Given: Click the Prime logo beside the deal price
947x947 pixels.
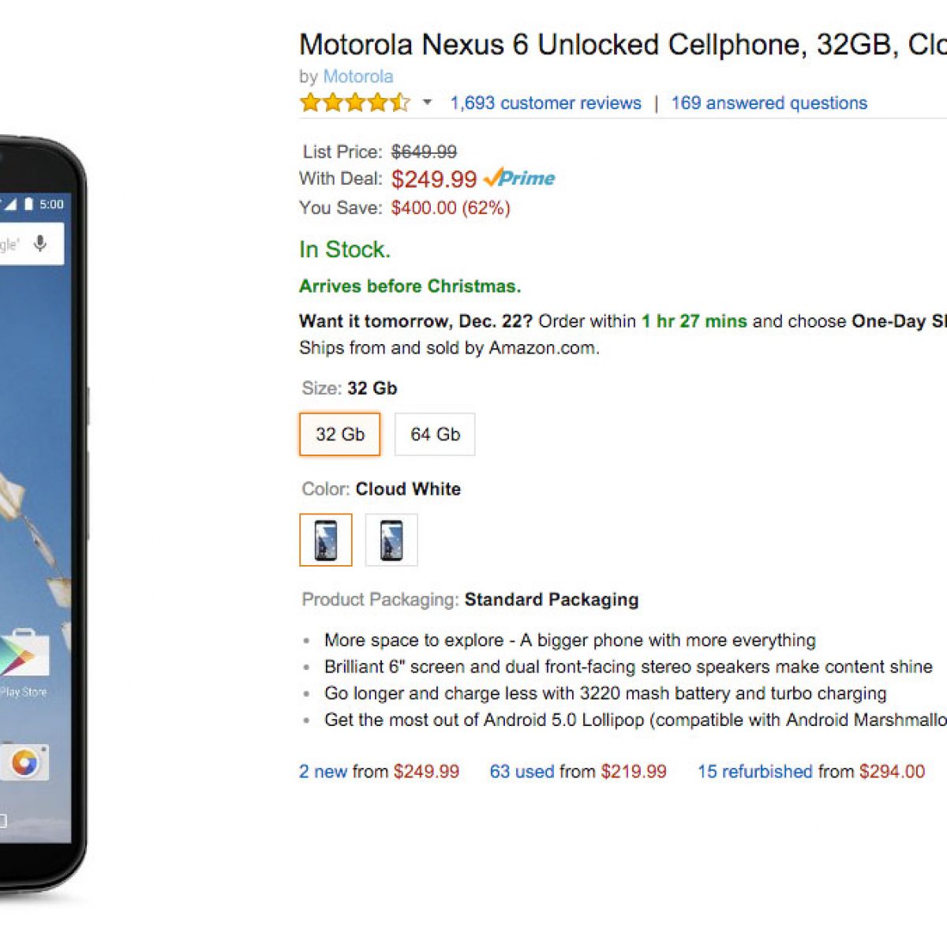Looking at the screenshot, I should tap(520, 178).
